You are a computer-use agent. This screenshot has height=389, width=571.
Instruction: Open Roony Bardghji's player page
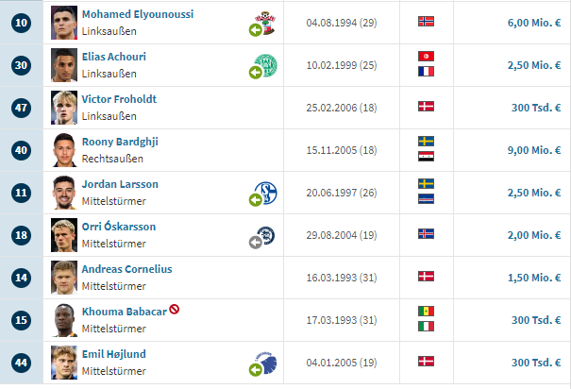pyautogui.click(x=120, y=142)
